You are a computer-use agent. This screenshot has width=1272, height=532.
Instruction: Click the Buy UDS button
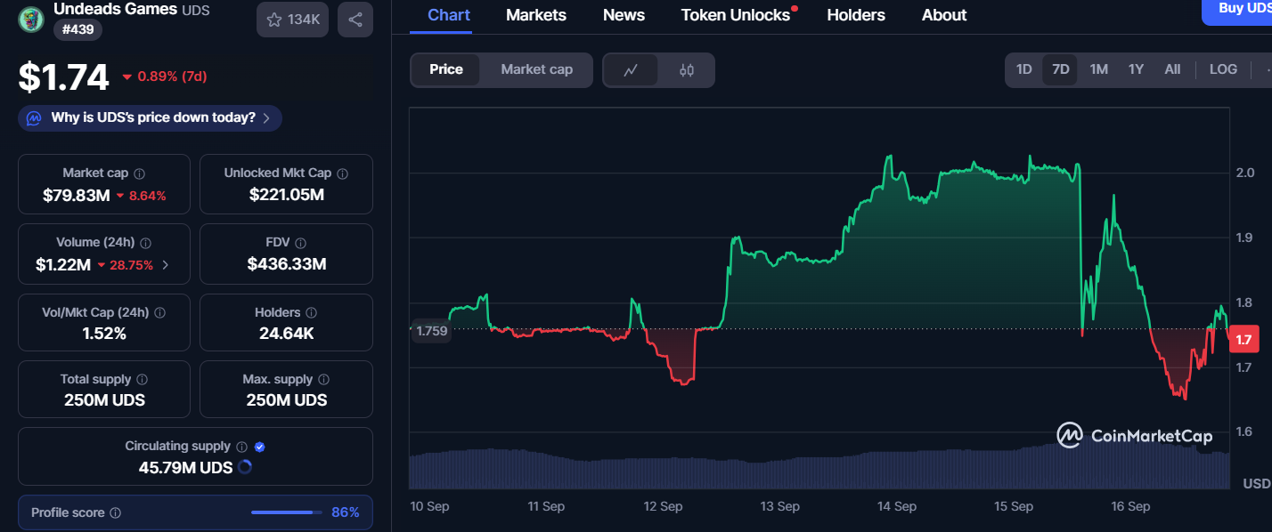coord(1240,9)
